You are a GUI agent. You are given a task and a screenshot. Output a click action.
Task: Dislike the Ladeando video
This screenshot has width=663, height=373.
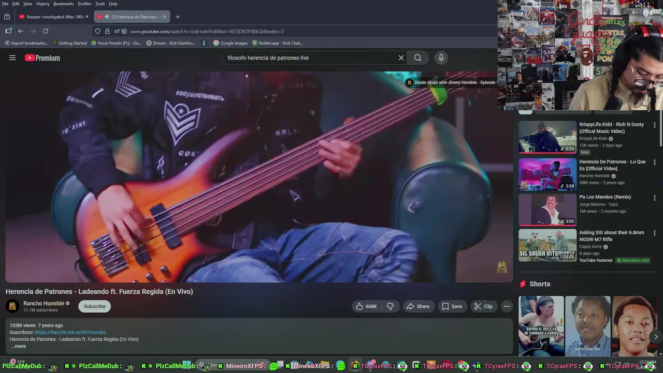[x=391, y=306]
